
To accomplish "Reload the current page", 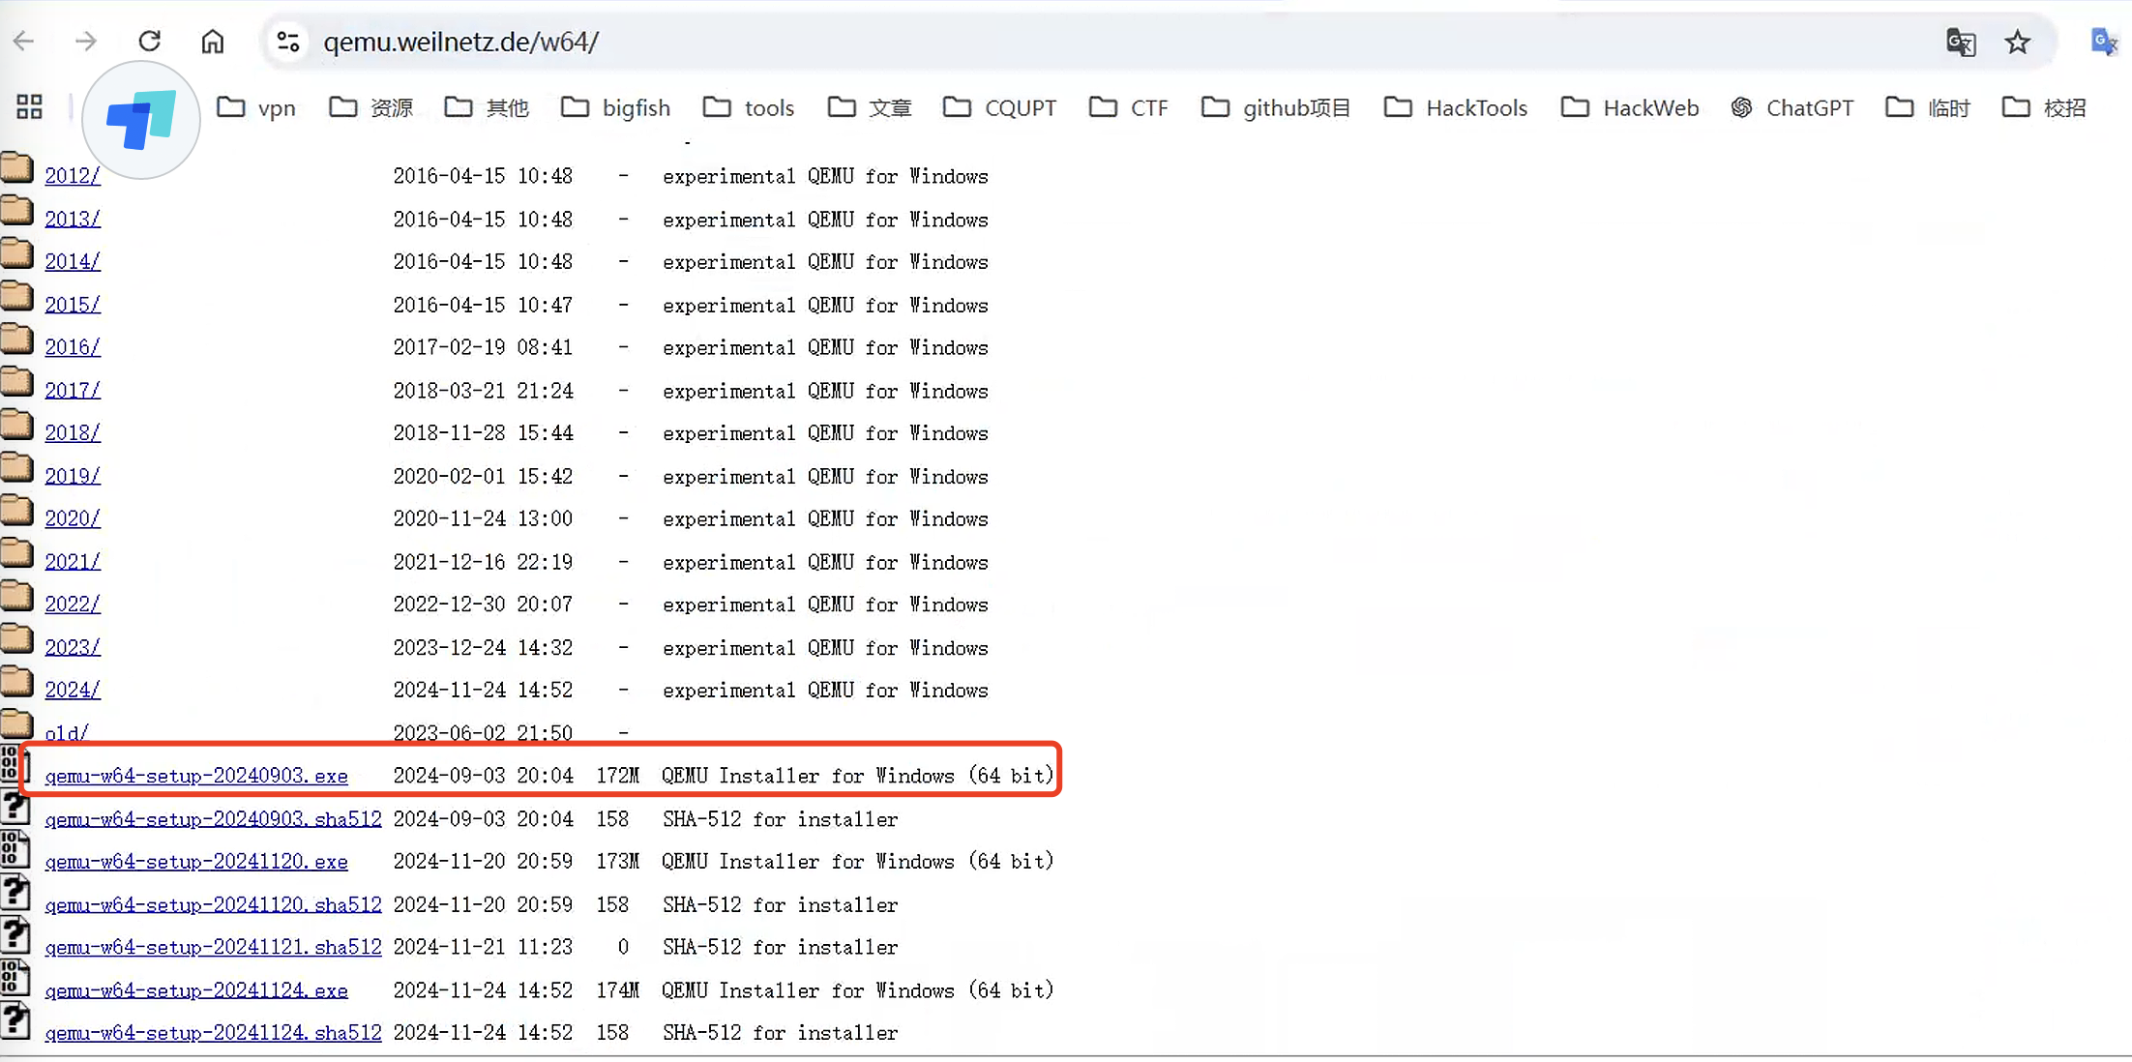I will tap(149, 42).
